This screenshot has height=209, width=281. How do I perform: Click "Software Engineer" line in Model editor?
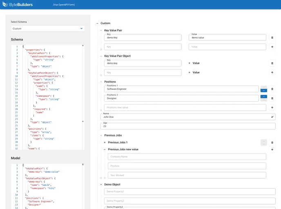point(41,202)
